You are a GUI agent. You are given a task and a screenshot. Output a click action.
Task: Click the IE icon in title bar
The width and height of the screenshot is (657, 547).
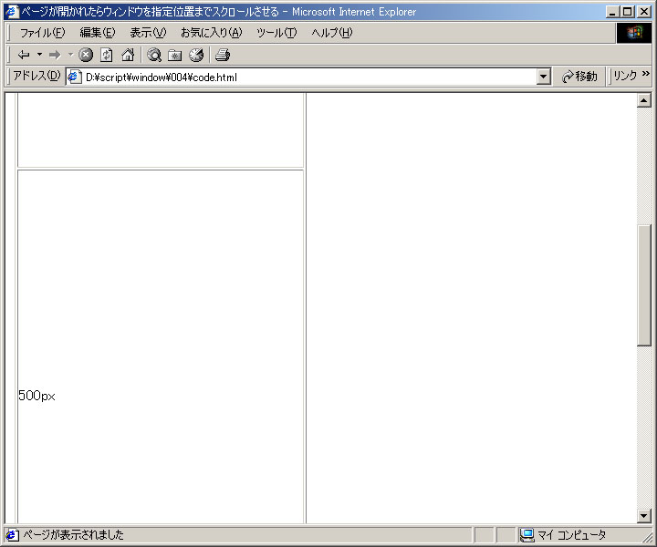pyautogui.click(x=12, y=11)
